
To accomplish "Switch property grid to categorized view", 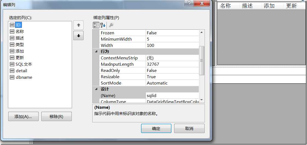I will [x=96, y=25].
